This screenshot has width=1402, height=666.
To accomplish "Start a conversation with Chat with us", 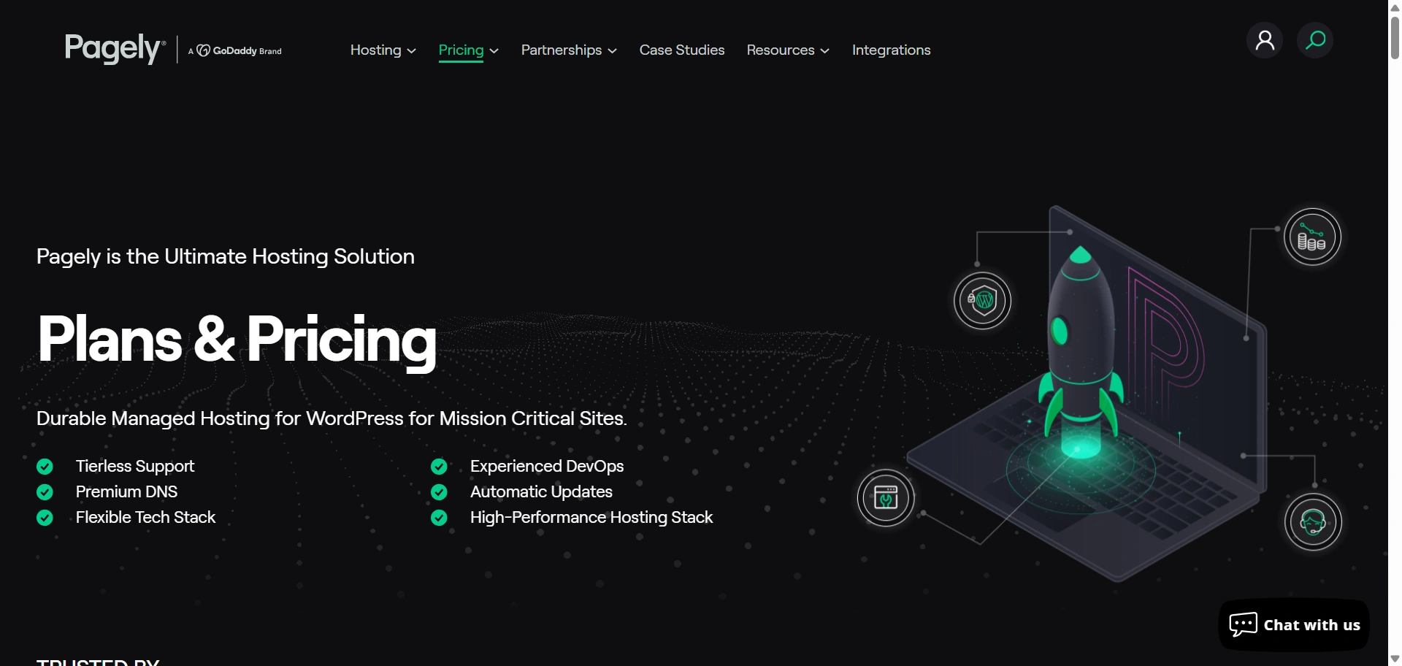I will pos(1294,624).
